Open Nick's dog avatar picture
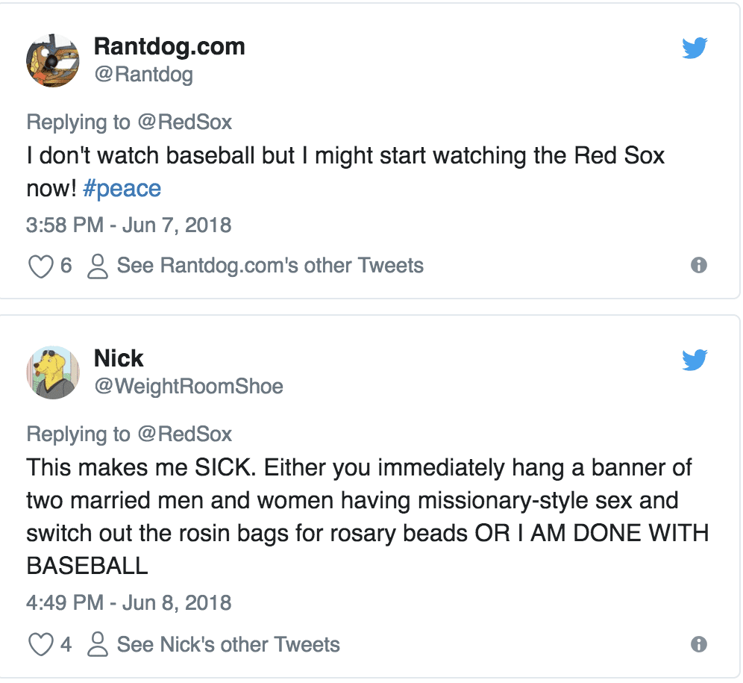This screenshot has height=683, width=743. pyautogui.click(x=53, y=372)
